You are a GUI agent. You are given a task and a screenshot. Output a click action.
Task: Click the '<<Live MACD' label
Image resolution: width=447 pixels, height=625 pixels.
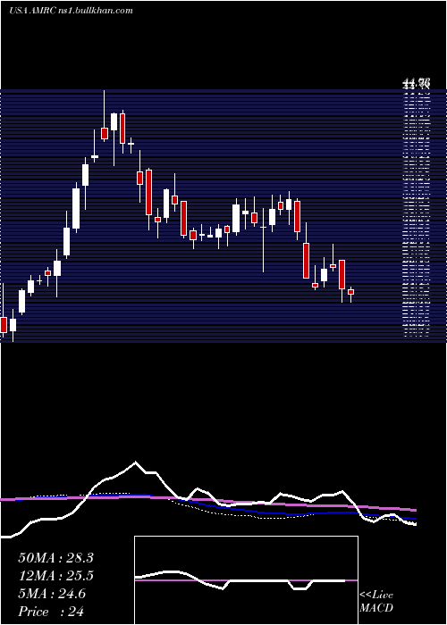point(376,601)
